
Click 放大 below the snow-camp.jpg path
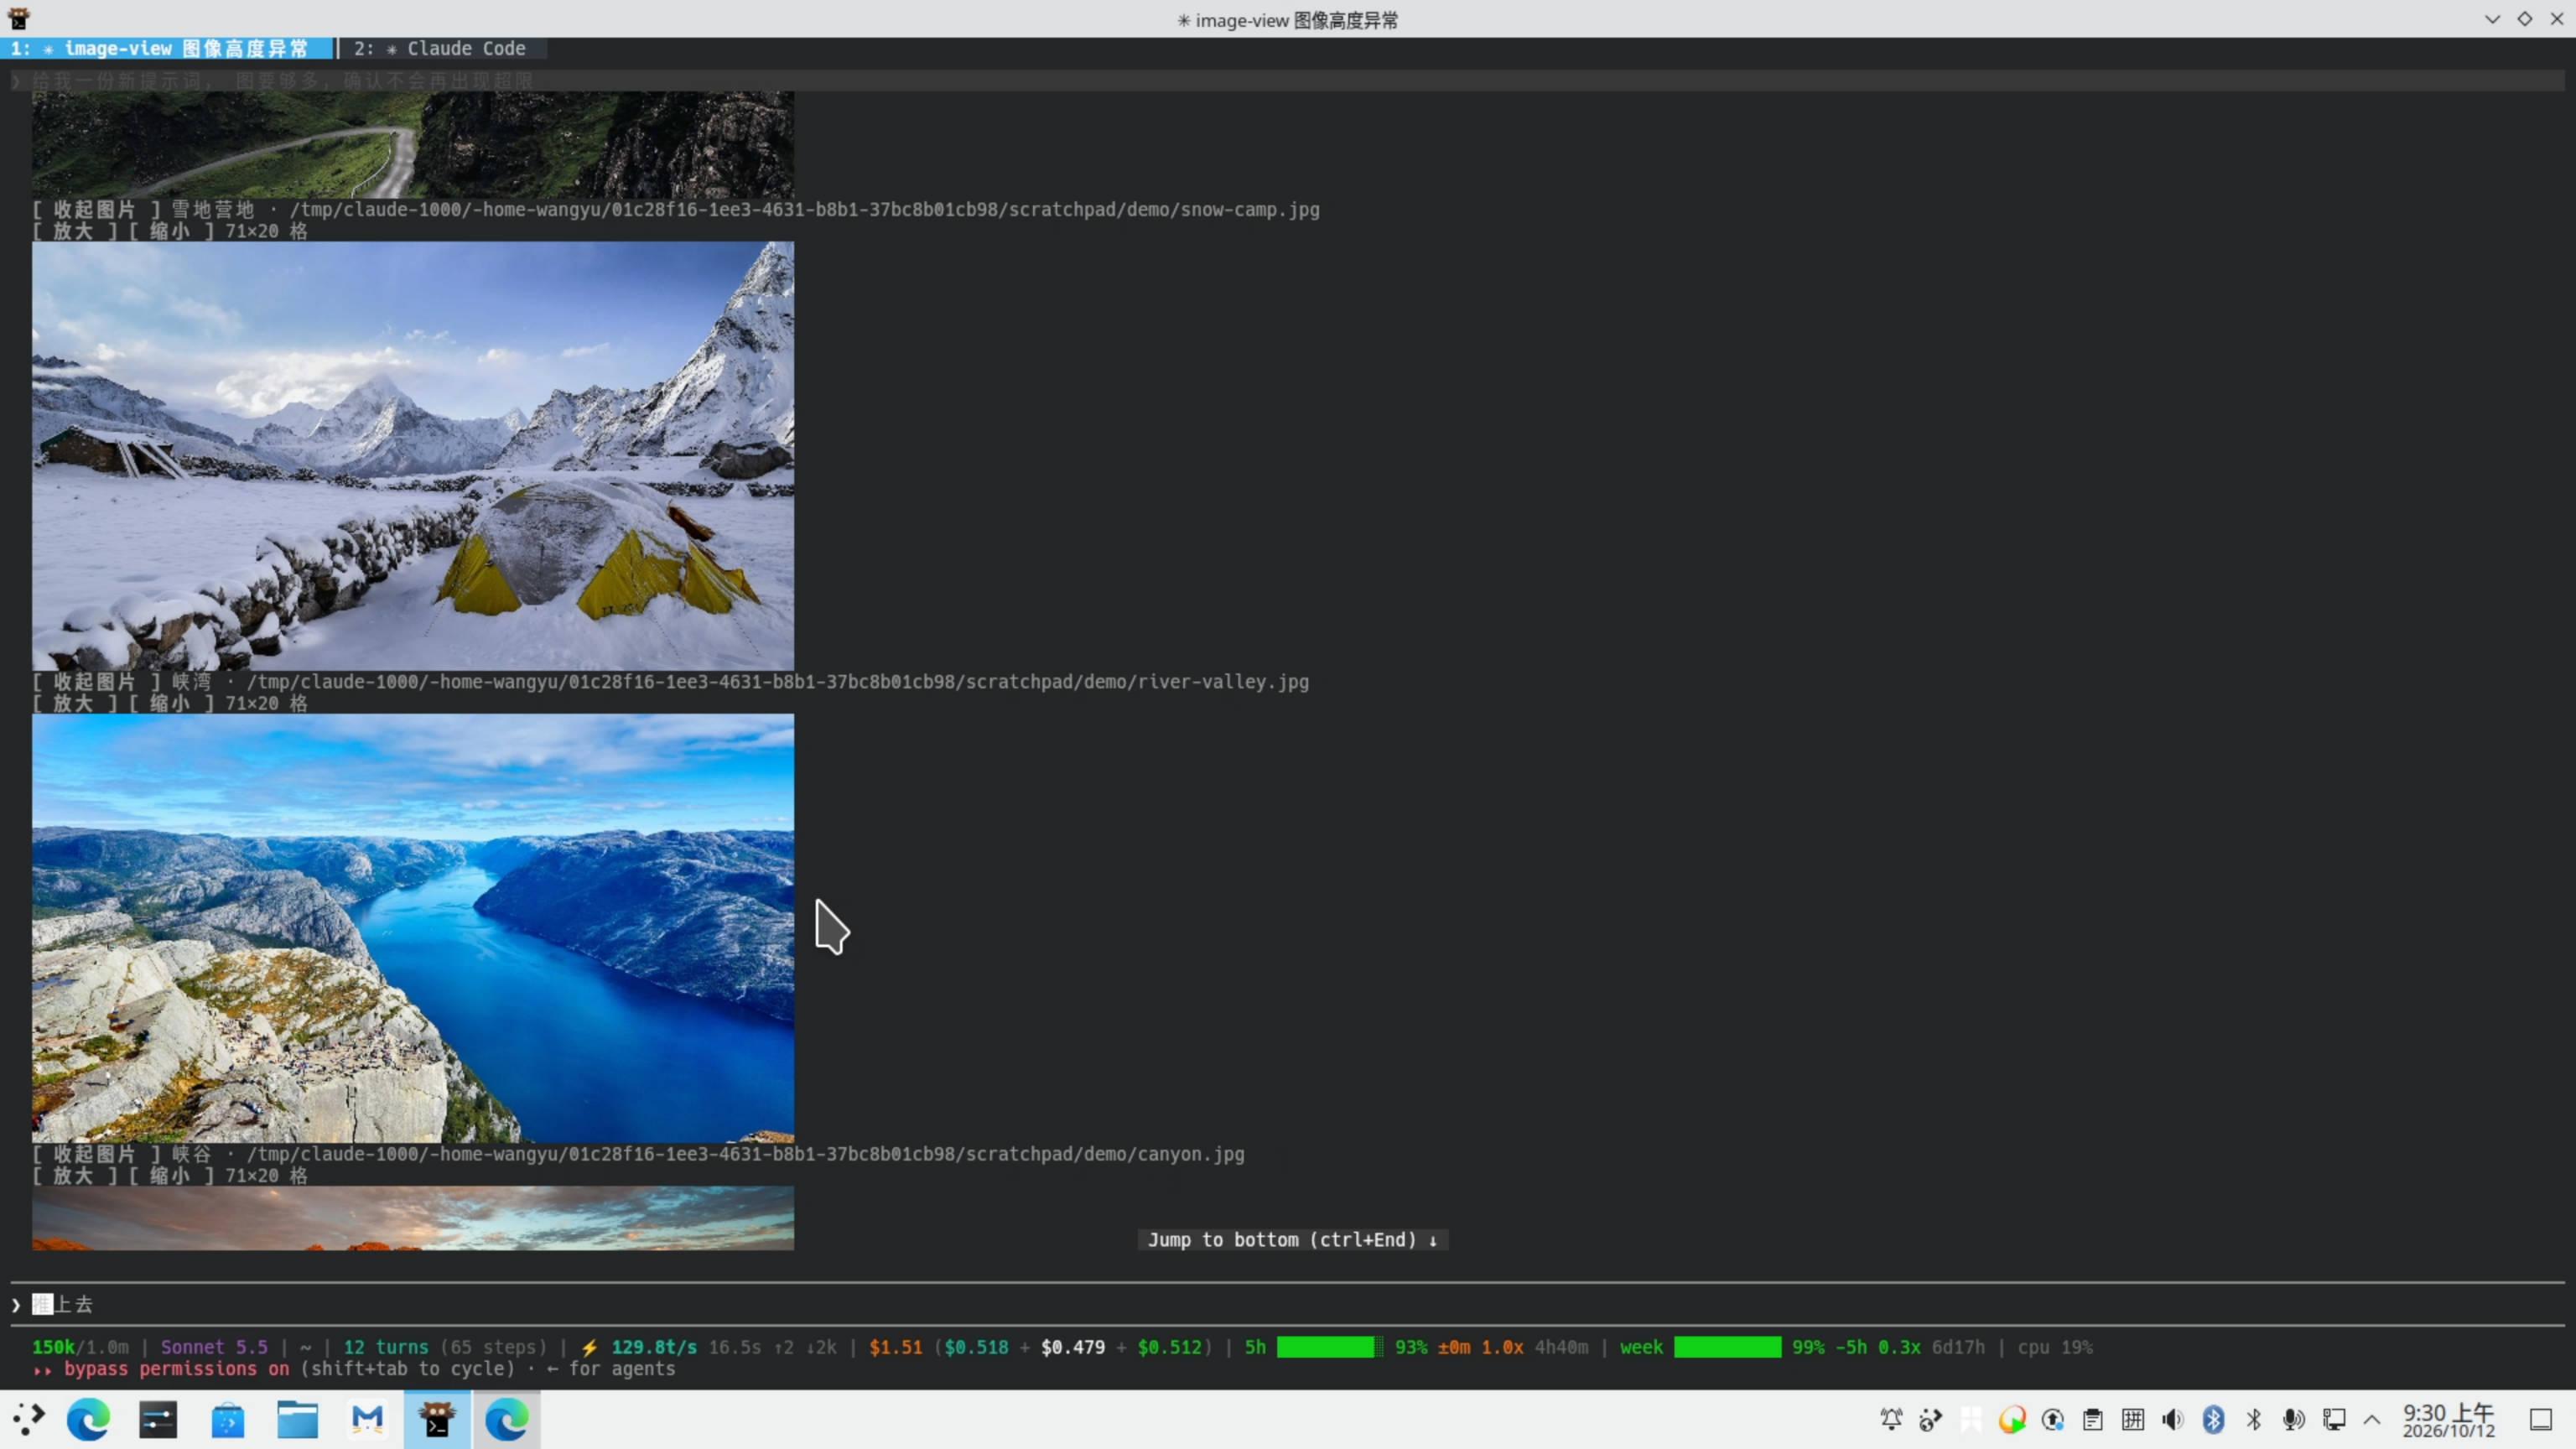pyautogui.click(x=73, y=231)
